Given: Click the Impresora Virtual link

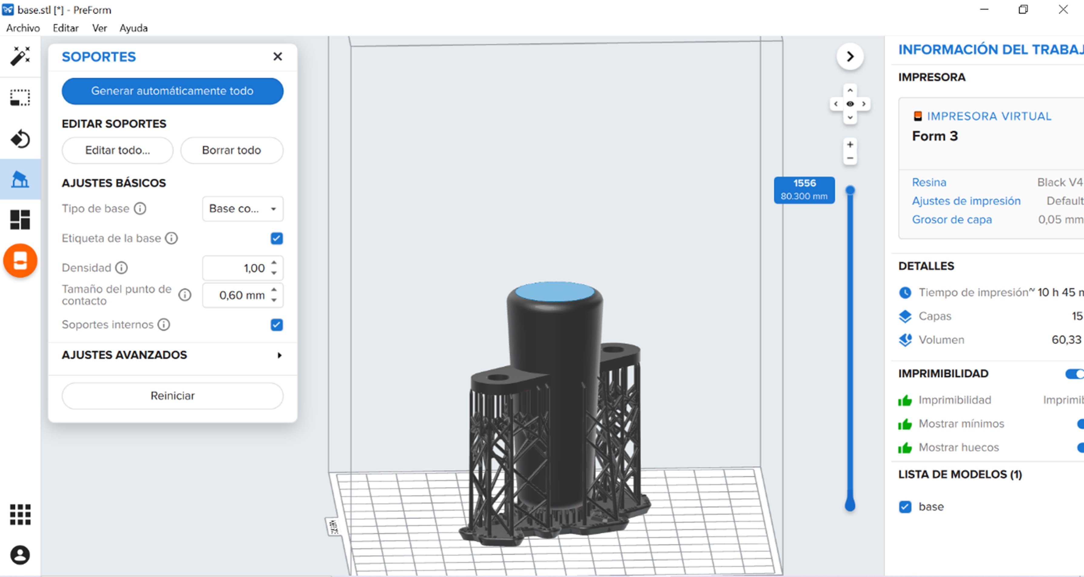Looking at the screenshot, I should pyautogui.click(x=989, y=116).
